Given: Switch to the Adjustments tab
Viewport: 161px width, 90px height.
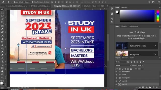Looking at the screenshot, I should click(134, 26).
